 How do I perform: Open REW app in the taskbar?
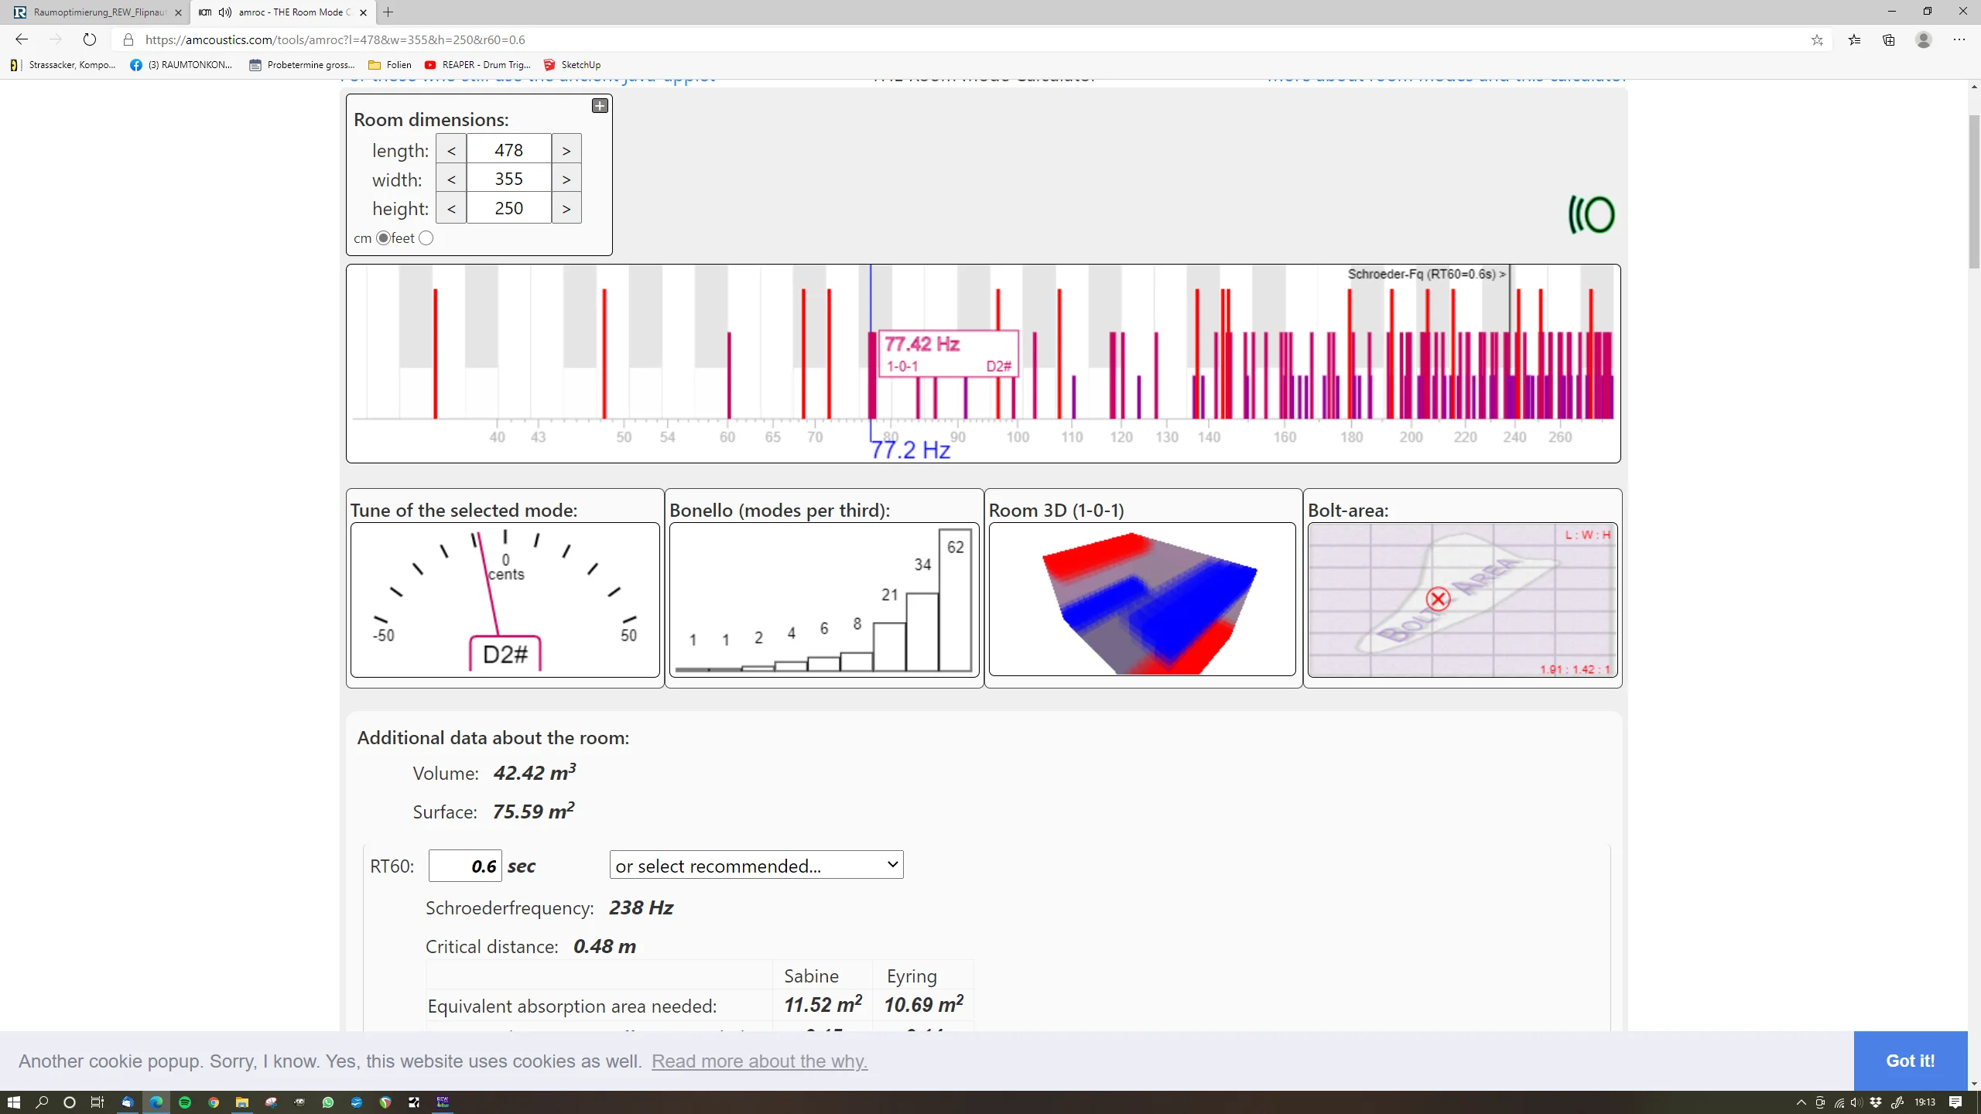pos(443,1102)
